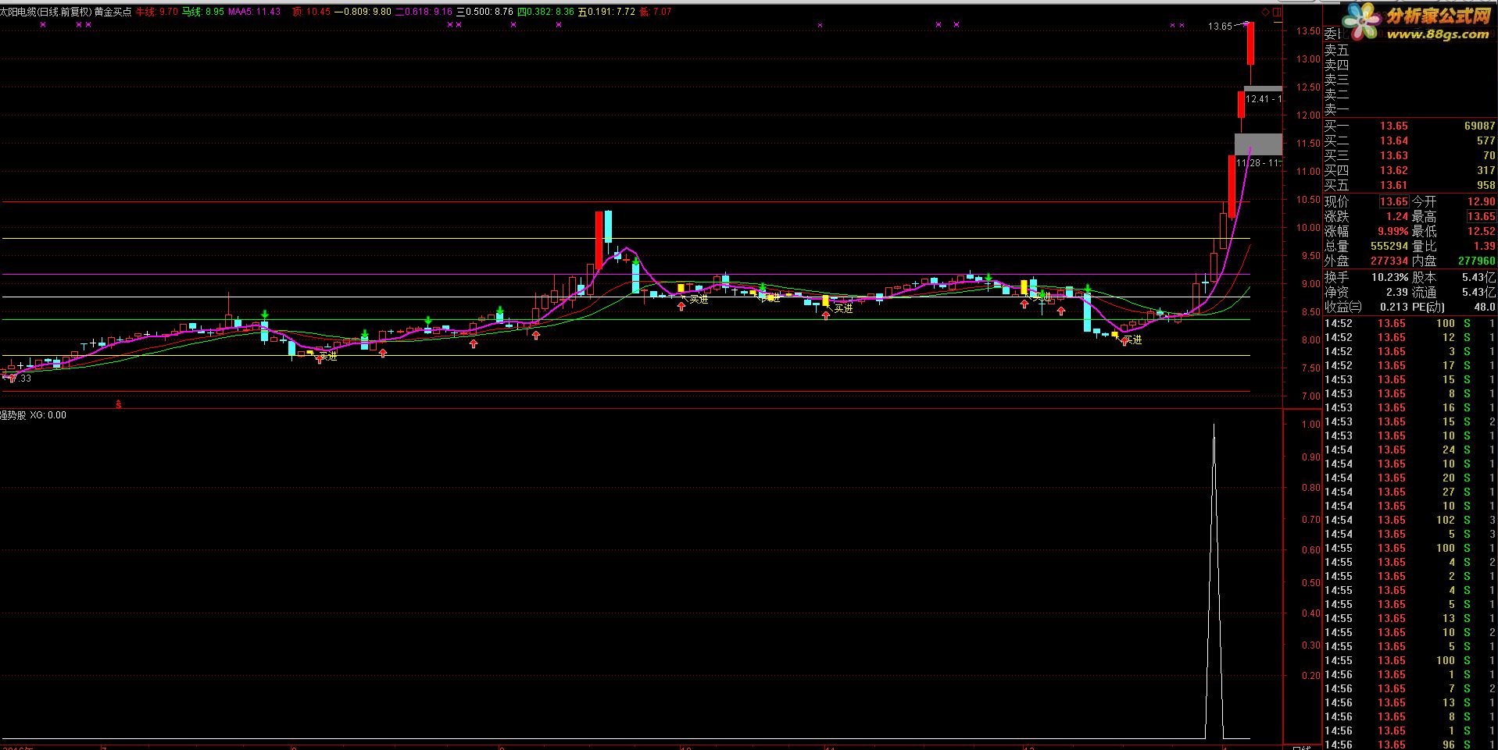Click the 14:54 tick with volume 24
The image size is (1498, 750).
tap(1410, 450)
